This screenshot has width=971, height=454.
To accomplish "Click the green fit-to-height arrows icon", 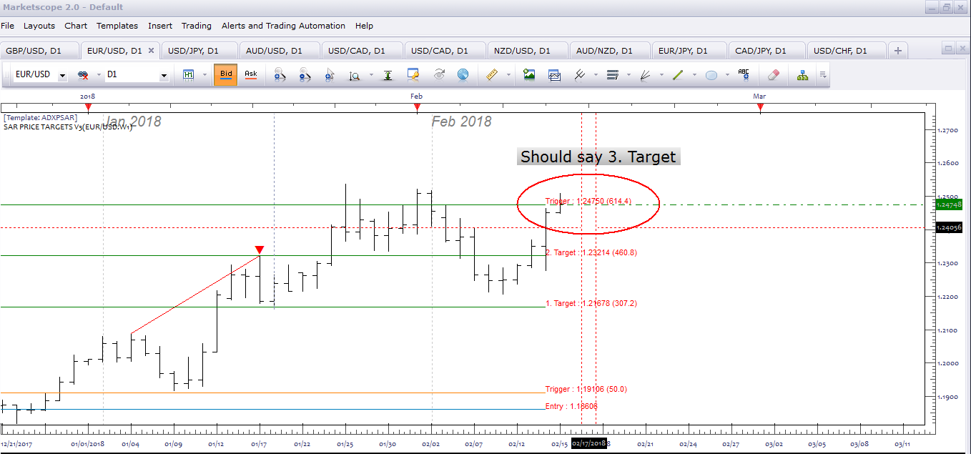I will click(x=388, y=74).
